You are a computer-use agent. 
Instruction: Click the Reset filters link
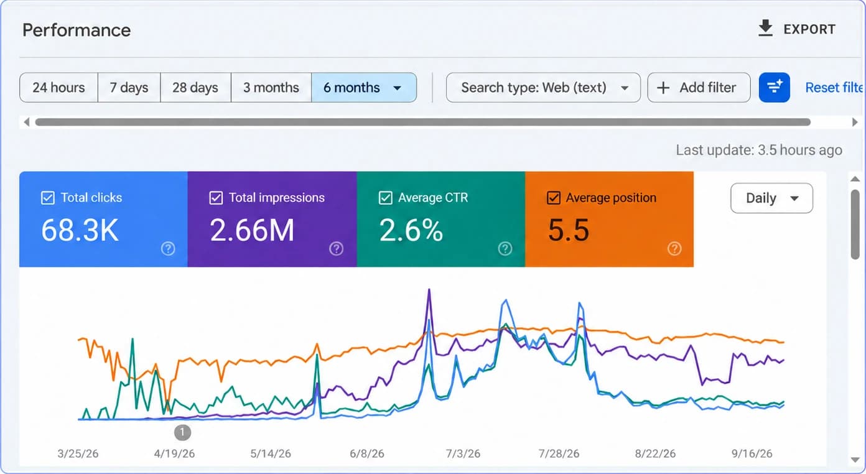[x=834, y=88]
